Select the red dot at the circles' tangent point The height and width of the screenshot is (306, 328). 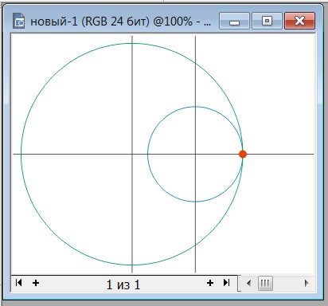coord(243,154)
